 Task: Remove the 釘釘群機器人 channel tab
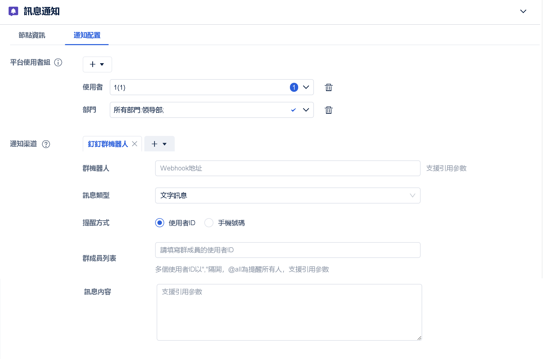click(135, 144)
